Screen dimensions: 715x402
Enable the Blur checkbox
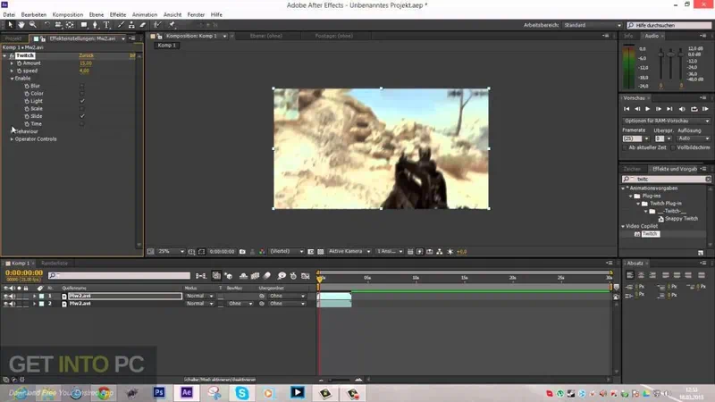point(82,86)
